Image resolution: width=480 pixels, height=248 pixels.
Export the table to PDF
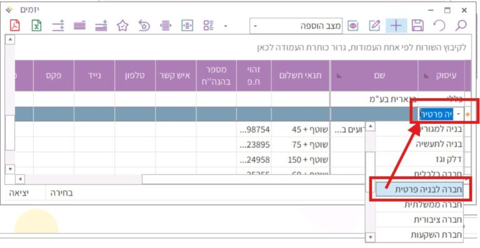[15, 26]
